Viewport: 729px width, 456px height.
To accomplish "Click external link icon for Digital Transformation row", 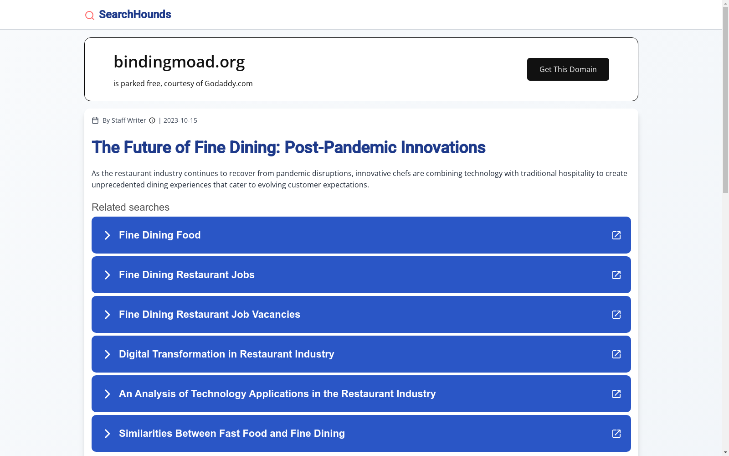I will coord(616,354).
